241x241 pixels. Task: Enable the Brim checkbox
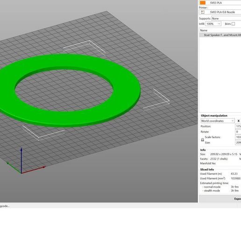tap(233, 24)
